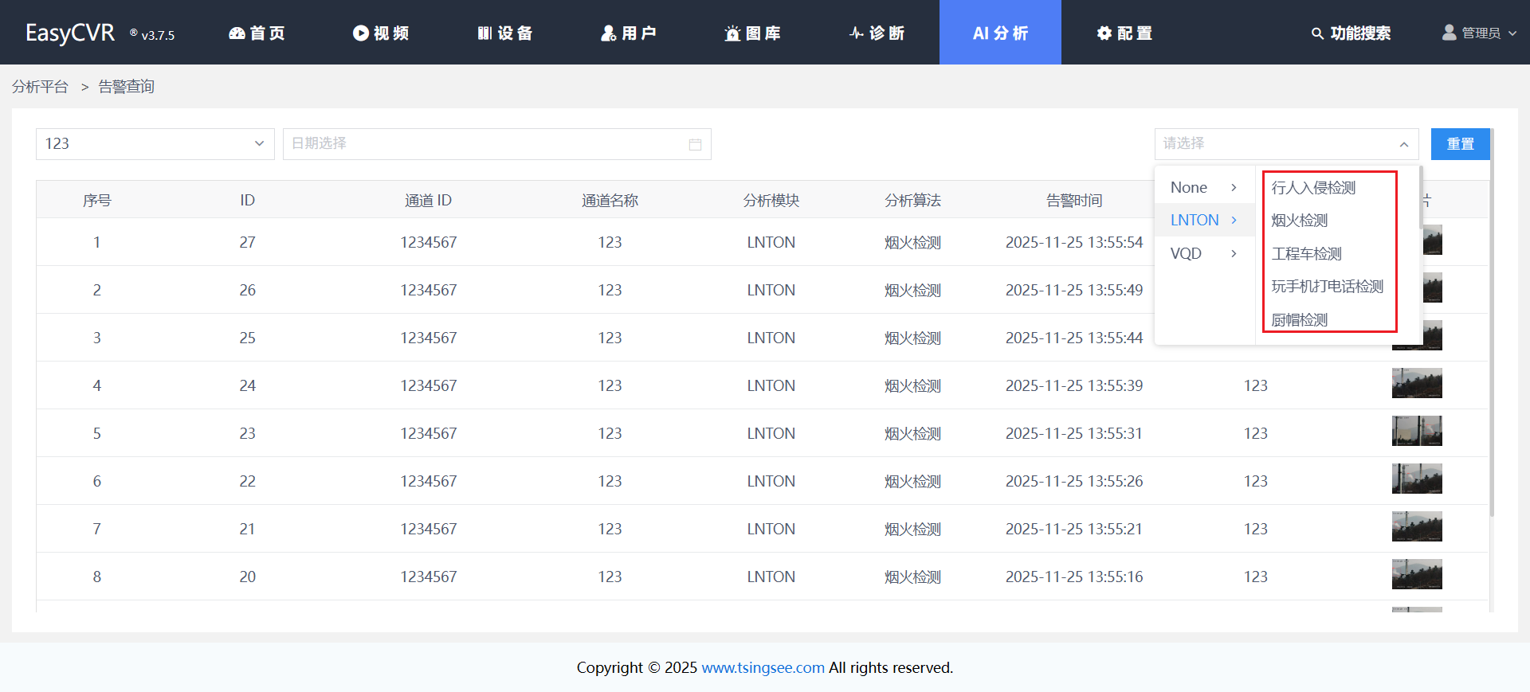Open the calendar icon in date picker
Viewport: 1530px width, 692px height.
coord(695,144)
